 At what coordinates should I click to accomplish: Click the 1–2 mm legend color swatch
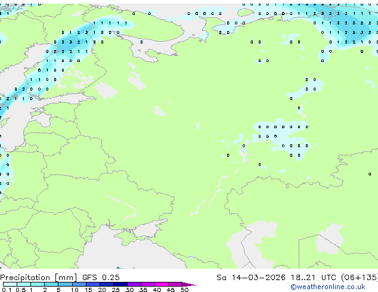click(x=38, y=284)
